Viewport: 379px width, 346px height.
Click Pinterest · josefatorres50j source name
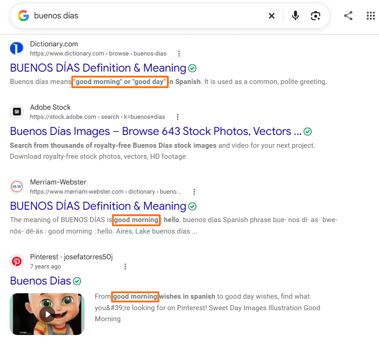pyautogui.click(x=71, y=257)
